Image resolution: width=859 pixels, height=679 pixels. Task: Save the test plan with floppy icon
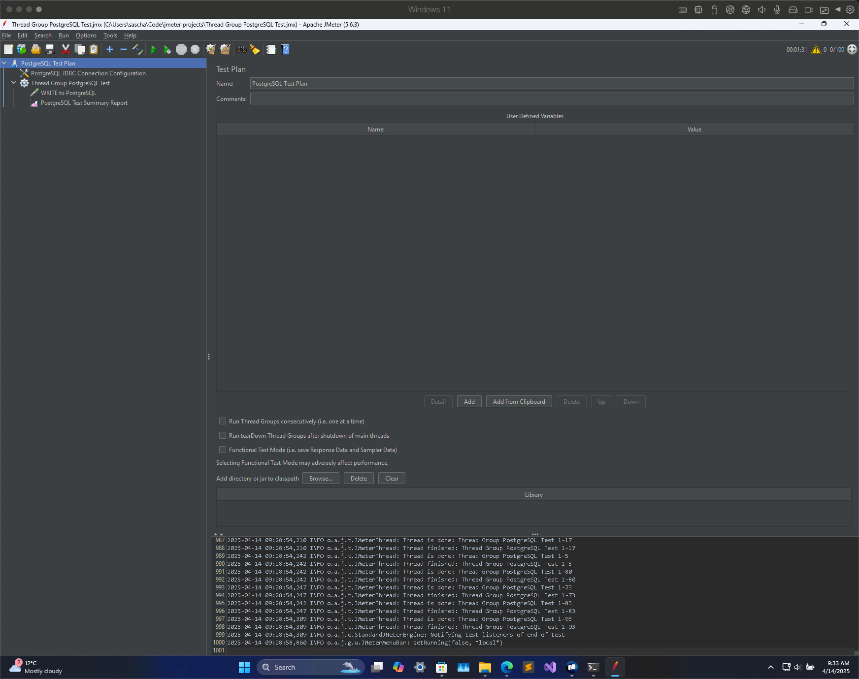coord(49,49)
